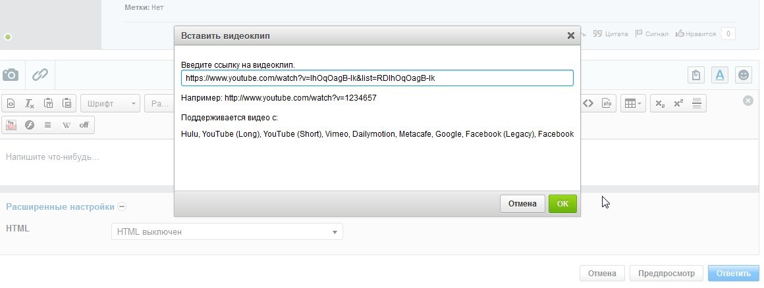Open the insert table dropdown
Image resolution: width=764 pixels, height=288 pixels.
(633, 103)
